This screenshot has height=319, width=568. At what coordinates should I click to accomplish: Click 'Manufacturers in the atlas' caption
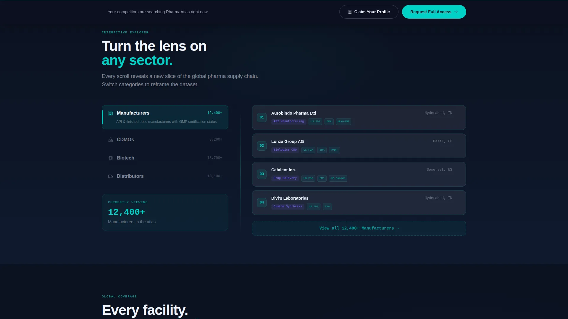tap(132, 222)
